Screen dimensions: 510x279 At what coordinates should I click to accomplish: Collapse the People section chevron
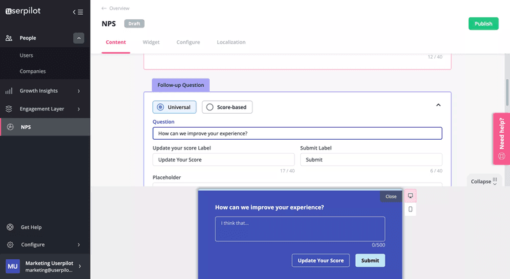pyautogui.click(x=78, y=38)
